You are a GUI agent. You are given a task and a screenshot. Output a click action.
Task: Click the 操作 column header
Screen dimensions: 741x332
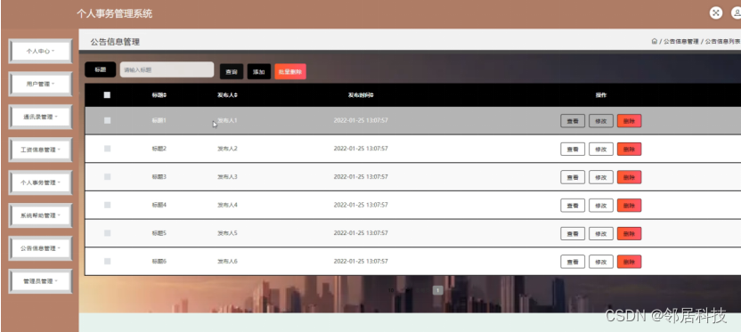[x=600, y=95]
